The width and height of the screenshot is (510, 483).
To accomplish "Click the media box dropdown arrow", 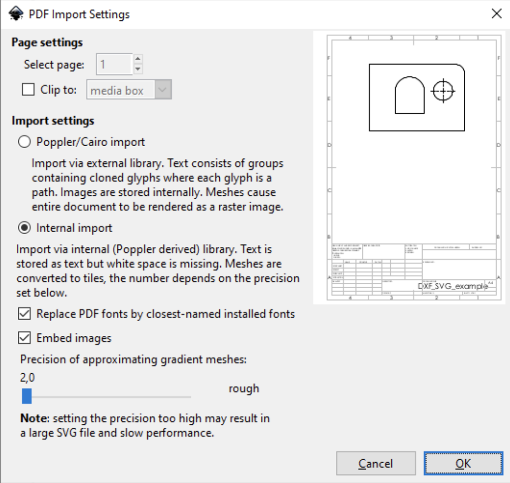I will [164, 89].
